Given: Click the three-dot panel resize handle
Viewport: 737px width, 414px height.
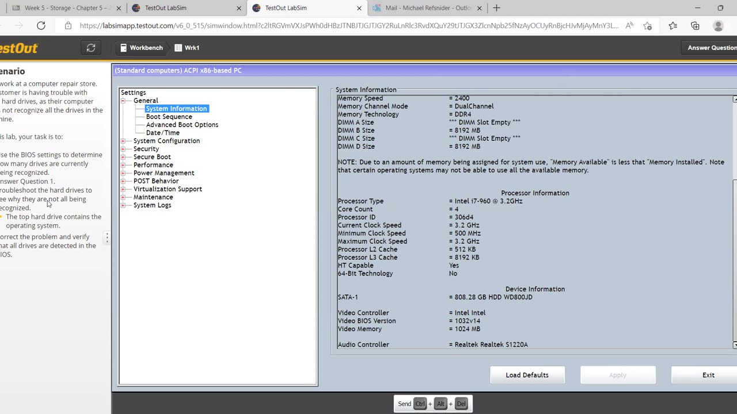Looking at the screenshot, I should coord(107,237).
